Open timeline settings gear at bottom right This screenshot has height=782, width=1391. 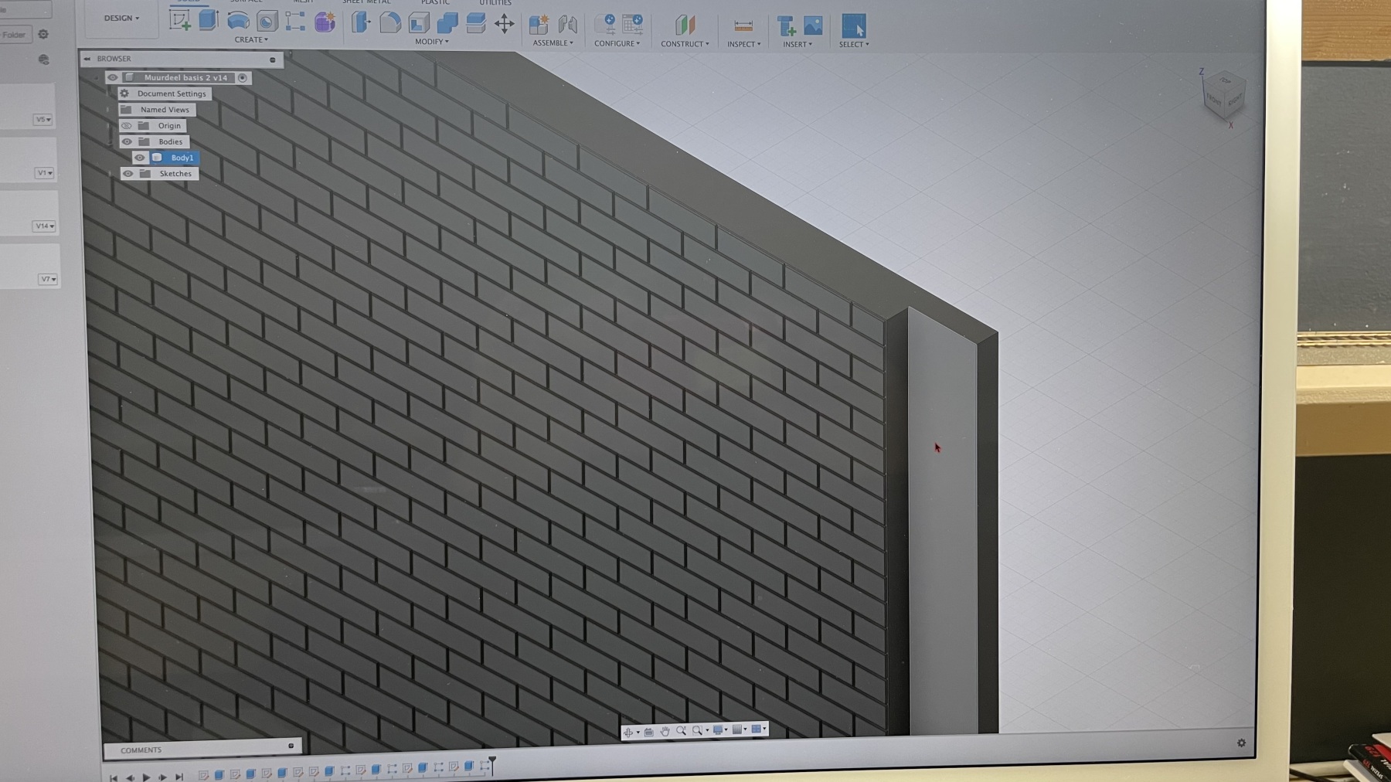click(1241, 743)
